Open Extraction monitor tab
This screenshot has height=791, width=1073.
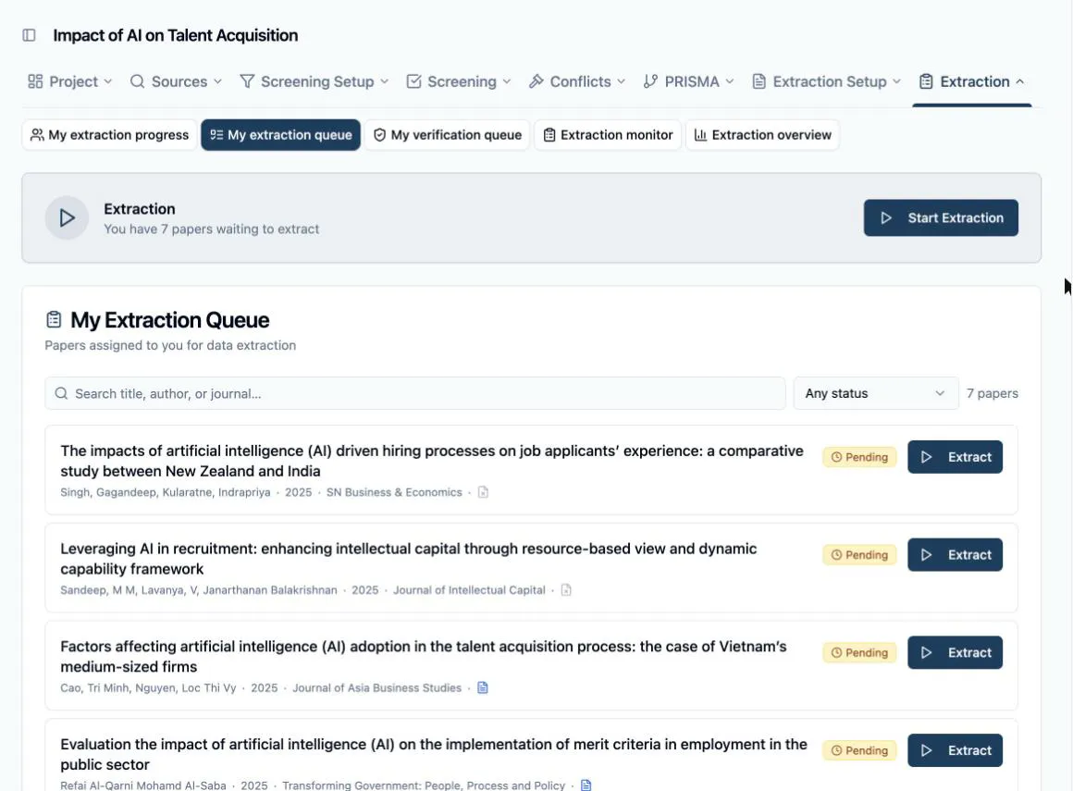point(608,135)
